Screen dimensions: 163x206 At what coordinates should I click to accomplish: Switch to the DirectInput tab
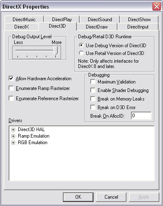point(138,27)
